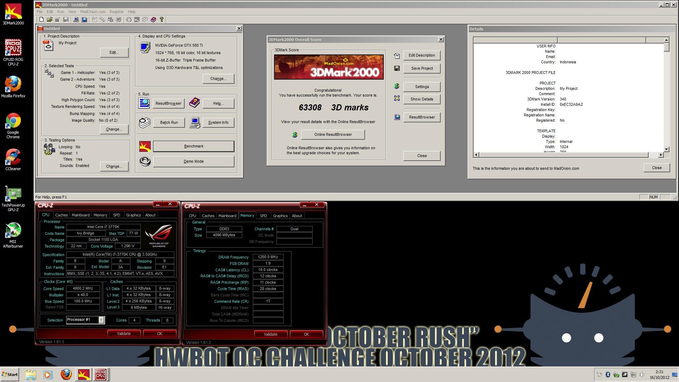The image size is (679, 382).
Task: Open the file explorer taskbar icon
Action: pyautogui.click(x=31, y=375)
